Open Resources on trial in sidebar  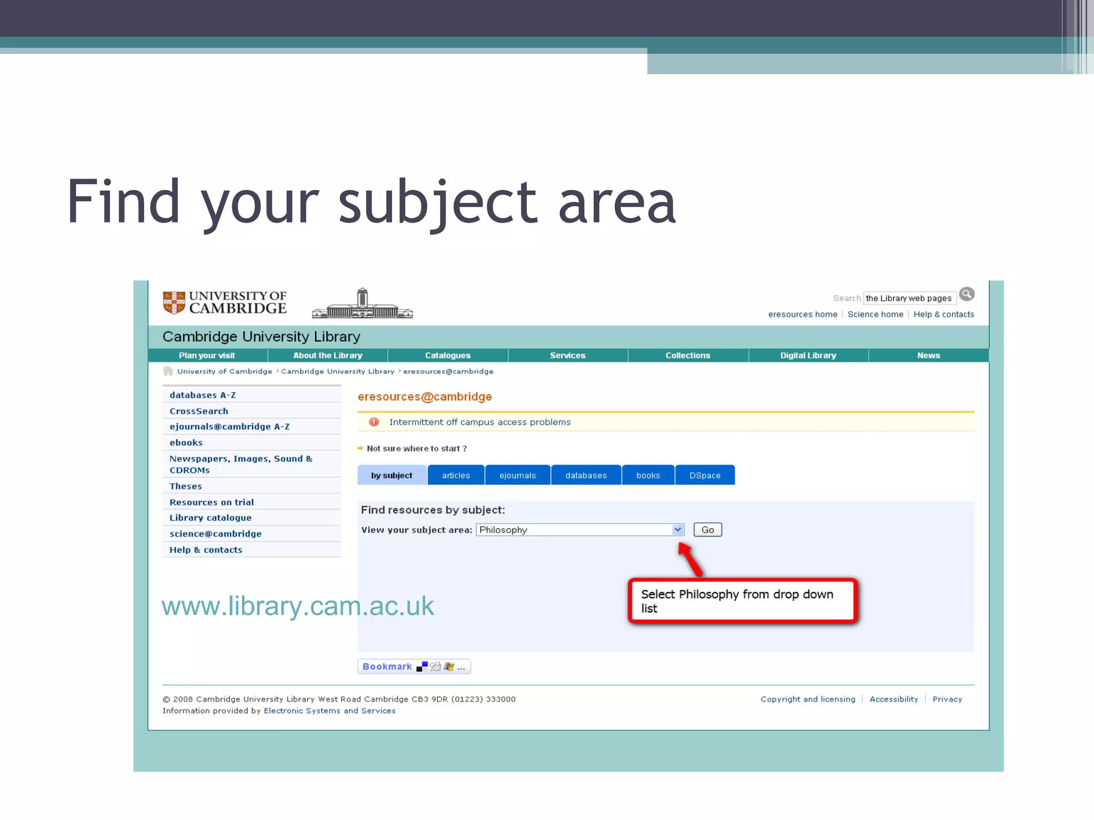(x=212, y=502)
